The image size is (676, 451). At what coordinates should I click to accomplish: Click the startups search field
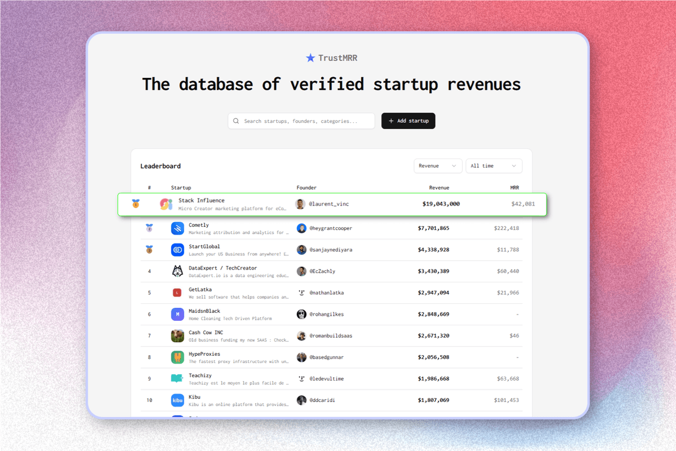(x=301, y=121)
